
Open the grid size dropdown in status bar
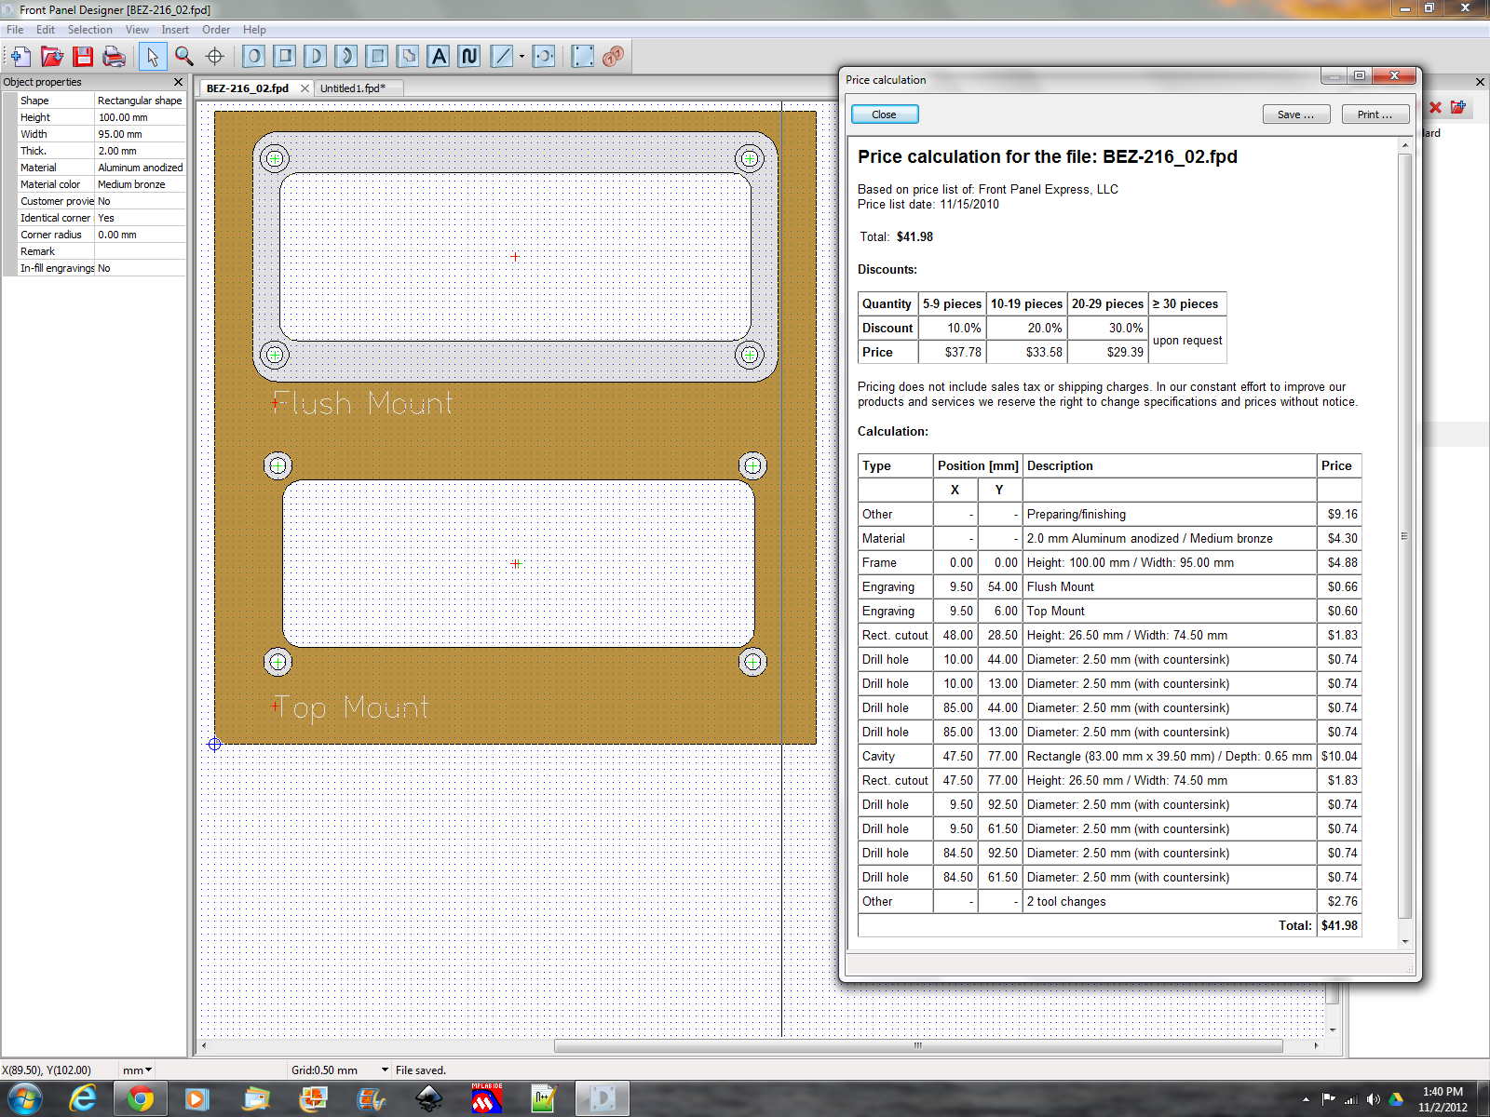click(x=385, y=1070)
